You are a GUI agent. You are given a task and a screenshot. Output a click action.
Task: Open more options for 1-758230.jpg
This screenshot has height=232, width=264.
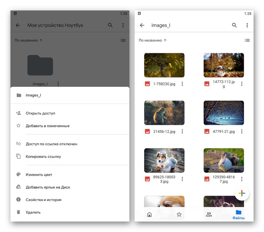pyautogui.click(x=182, y=84)
